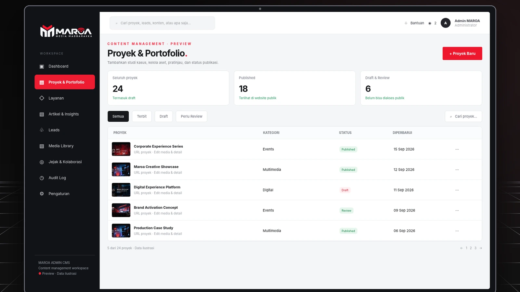This screenshot has width=520, height=292.
Task: Click the Seluruh proyek count 24
Action: (118, 89)
